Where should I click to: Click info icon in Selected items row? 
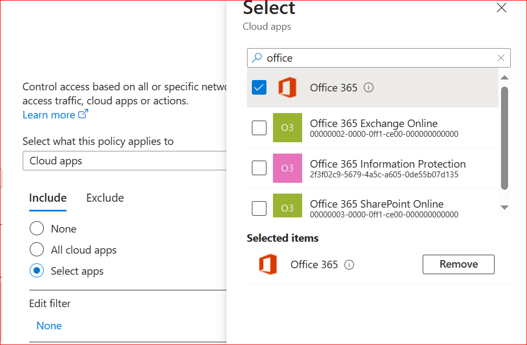(349, 264)
